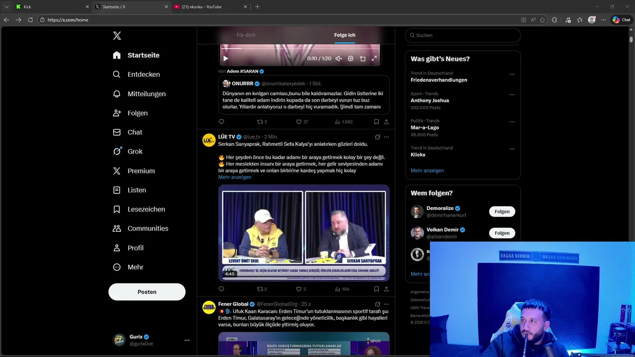
Task: Open Communities in sidebar
Action: click(140, 229)
